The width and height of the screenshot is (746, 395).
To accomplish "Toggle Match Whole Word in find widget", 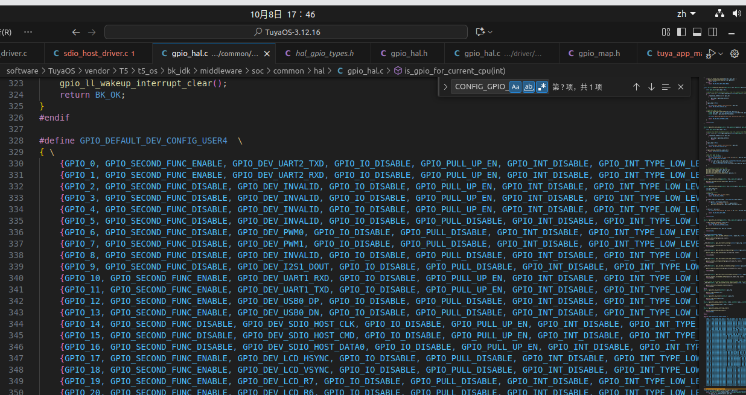I will tap(529, 87).
